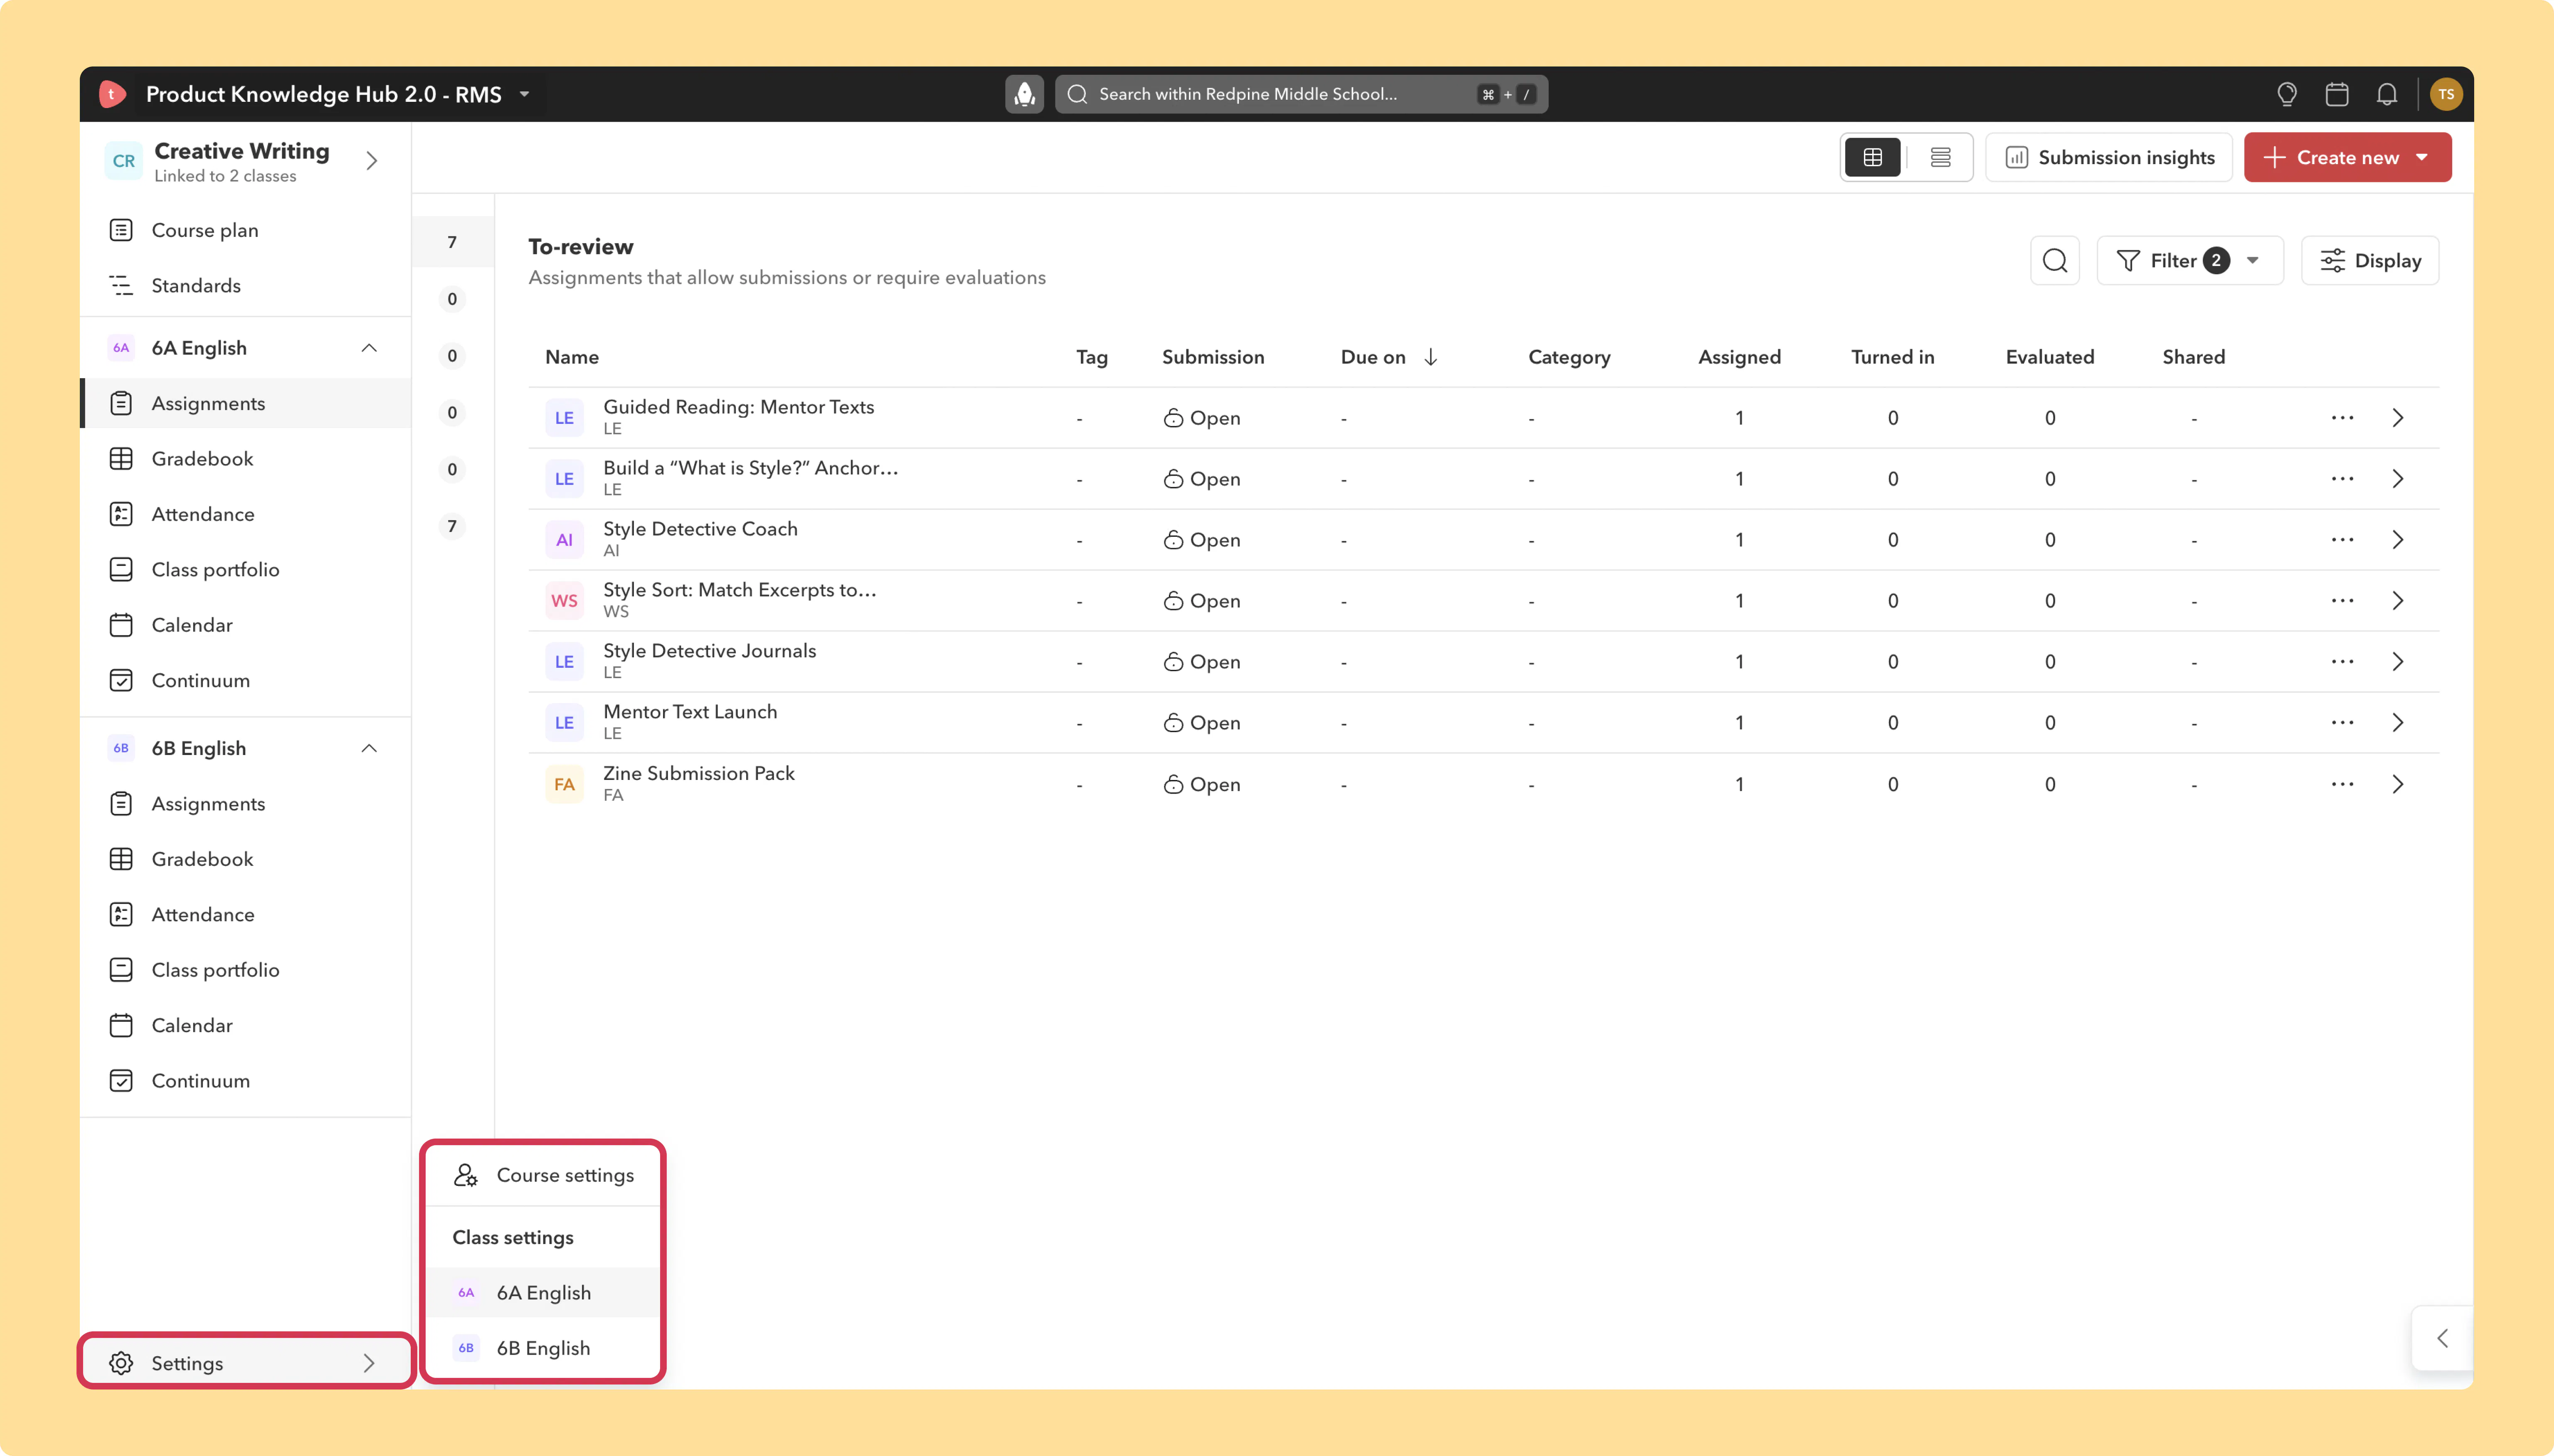Image resolution: width=2554 pixels, height=1456 pixels.
Task: Click the LE badge of Mentor Text Launch
Action: 564,723
